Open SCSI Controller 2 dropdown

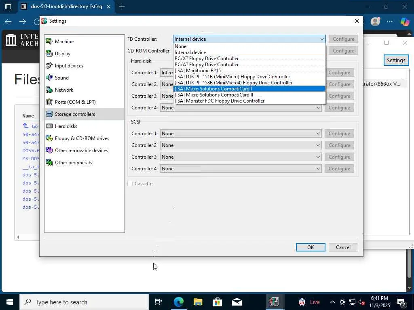(x=241, y=145)
